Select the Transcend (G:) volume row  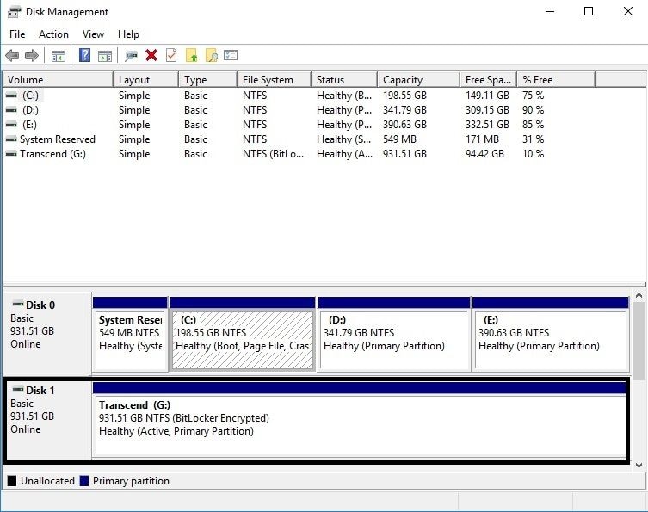tap(299, 154)
